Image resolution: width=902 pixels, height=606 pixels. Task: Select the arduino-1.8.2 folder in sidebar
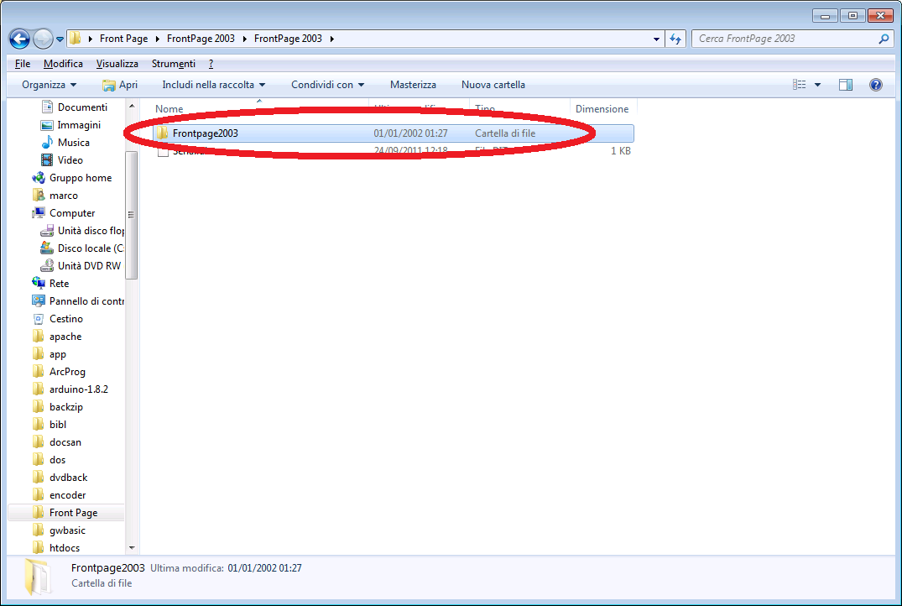click(x=78, y=389)
